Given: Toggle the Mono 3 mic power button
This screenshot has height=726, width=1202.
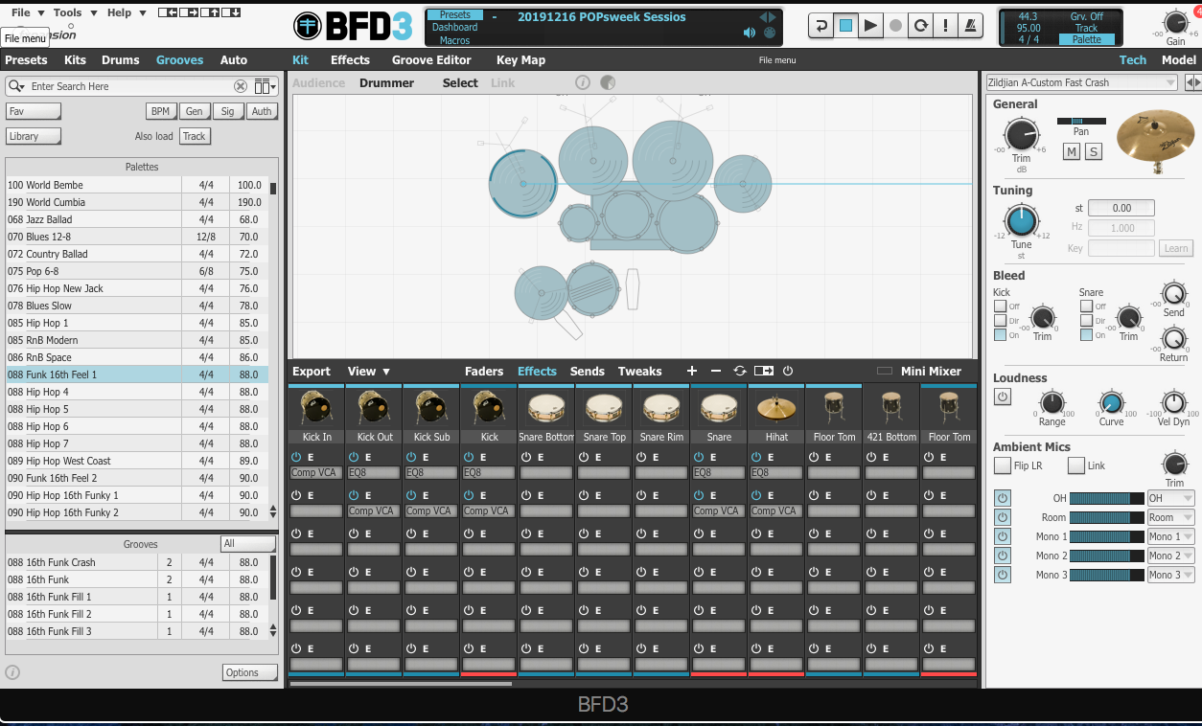Looking at the screenshot, I should click(1003, 575).
